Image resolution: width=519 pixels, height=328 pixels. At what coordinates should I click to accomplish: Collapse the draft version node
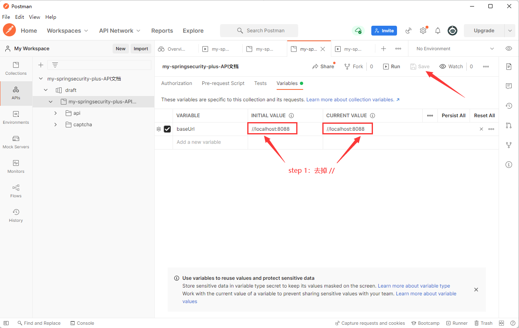[46, 90]
